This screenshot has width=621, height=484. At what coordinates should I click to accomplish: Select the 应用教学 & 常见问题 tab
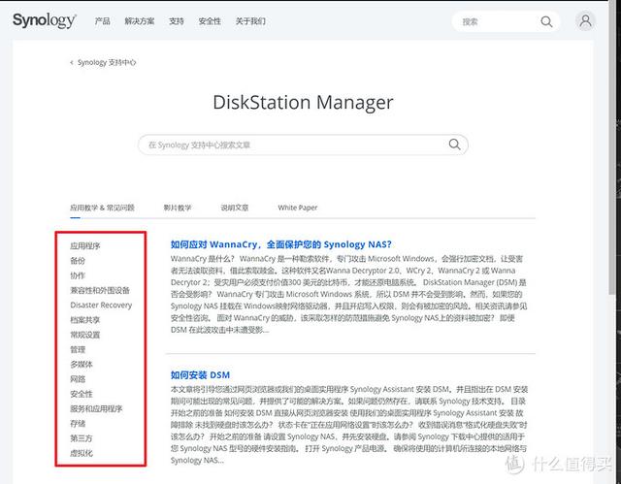coord(102,208)
